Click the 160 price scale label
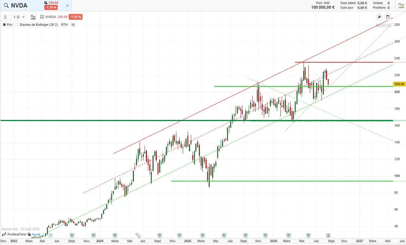 point(397,126)
